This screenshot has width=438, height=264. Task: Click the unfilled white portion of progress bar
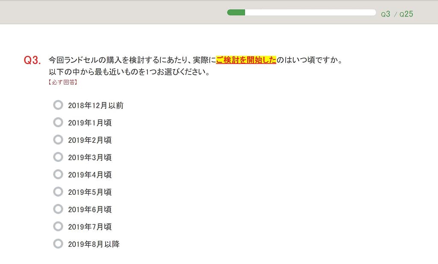tap(310, 12)
